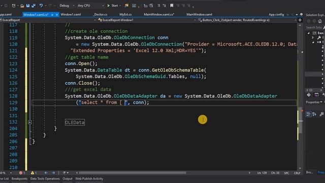Viewport: 325px width, 183px height.
Task: Open the ExecelReport.Window1 class dropdown
Action: pyautogui.click(x=147, y=20)
